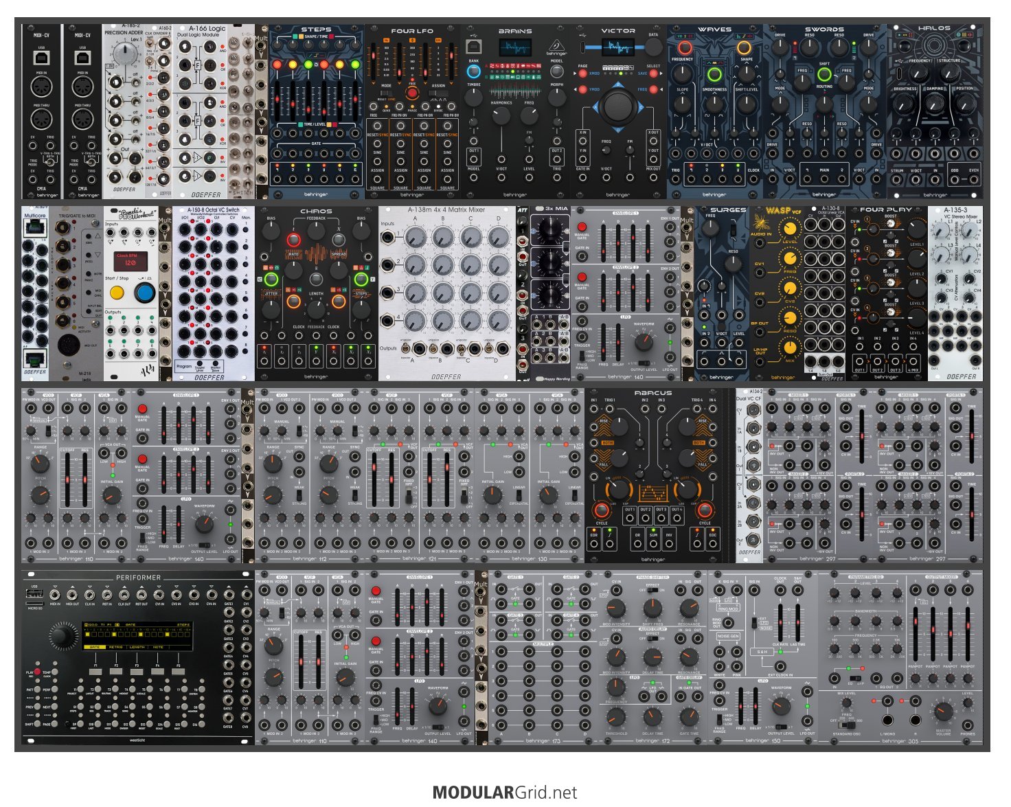Viewport: 1011px width, 807px height.
Task: Click the FREQUENCY knob on Waves
Action: pos(682,73)
